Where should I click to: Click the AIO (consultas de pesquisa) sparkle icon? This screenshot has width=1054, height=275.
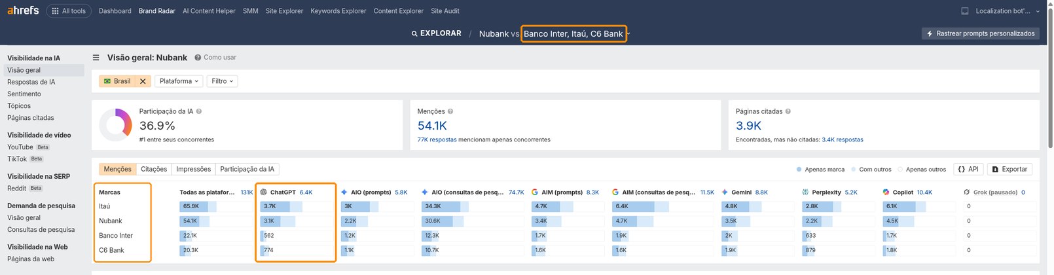click(x=425, y=192)
